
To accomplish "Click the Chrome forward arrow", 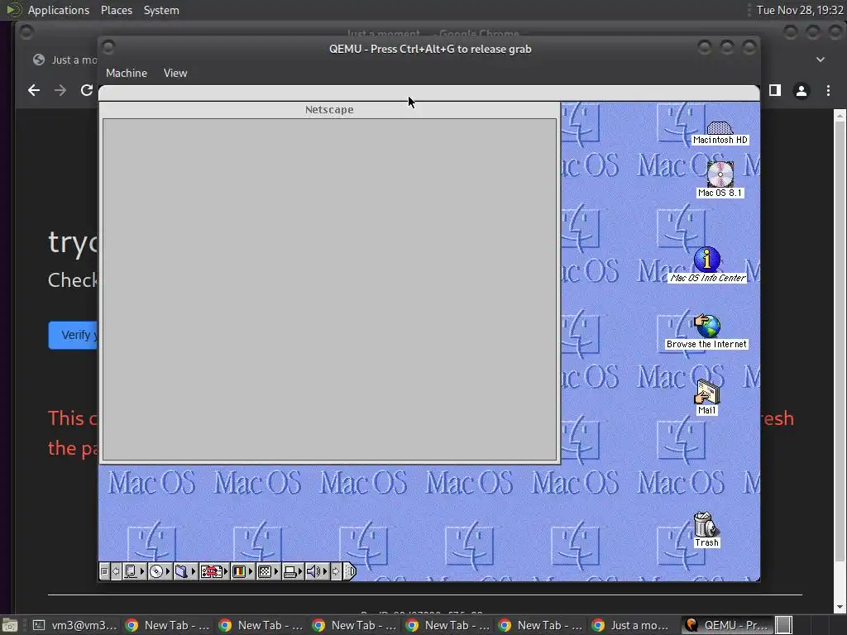I will coord(60,90).
